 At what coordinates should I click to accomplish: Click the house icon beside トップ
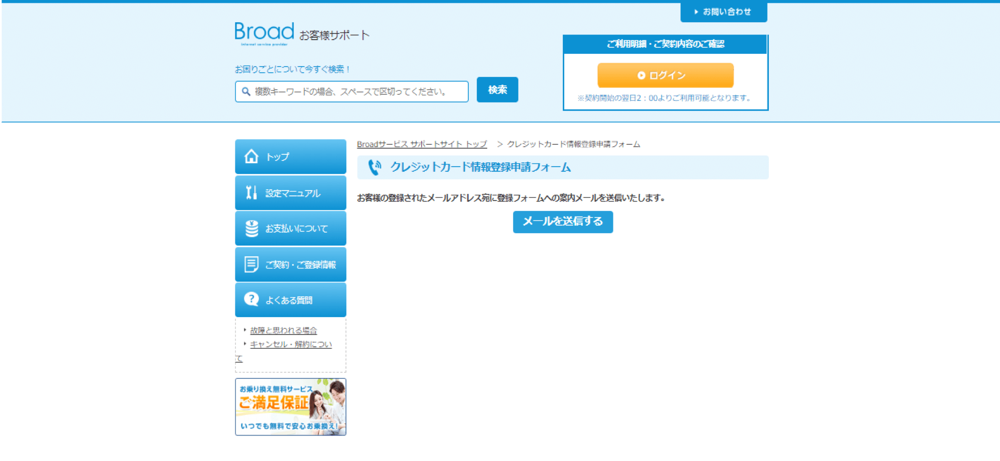point(251,156)
